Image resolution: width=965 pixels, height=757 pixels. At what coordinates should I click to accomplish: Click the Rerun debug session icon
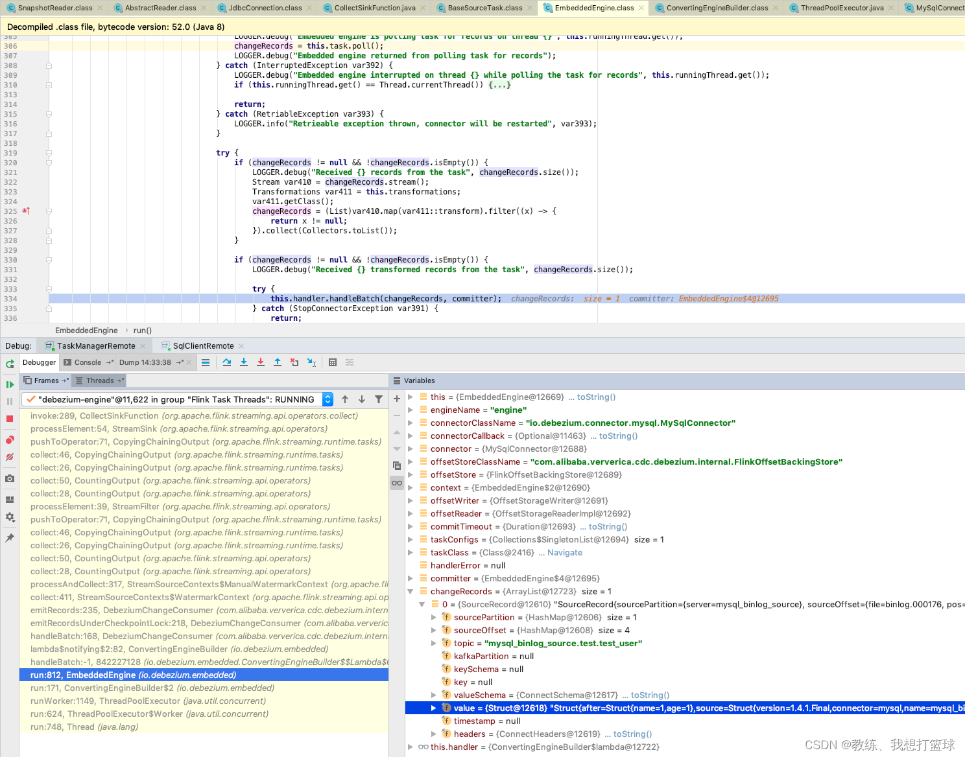(10, 364)
